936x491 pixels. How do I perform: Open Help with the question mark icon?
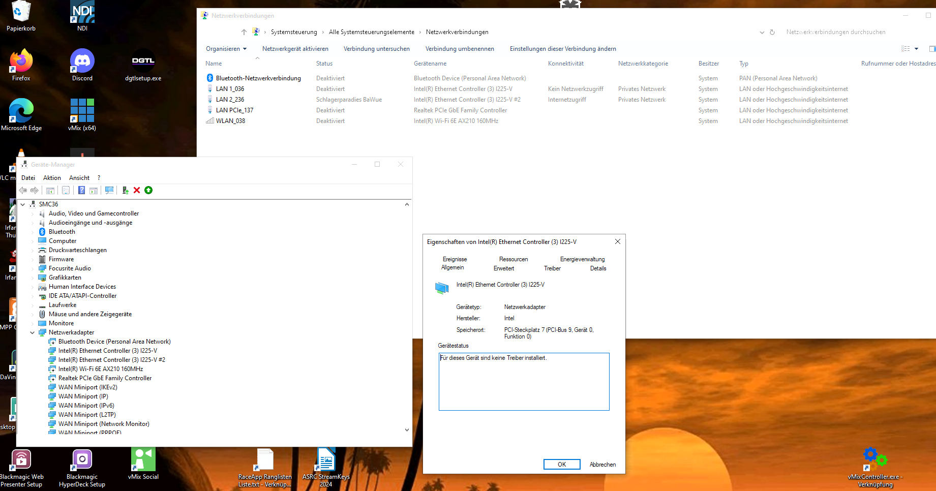[x=82, y=190]
